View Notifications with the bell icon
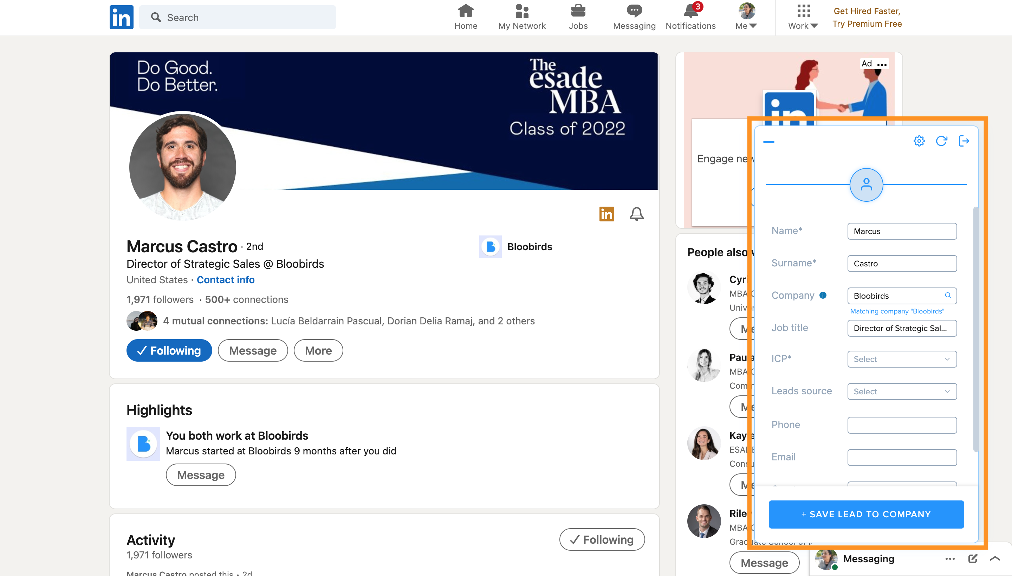Viewport: 1012px width, 576px height. coord(690,18)
